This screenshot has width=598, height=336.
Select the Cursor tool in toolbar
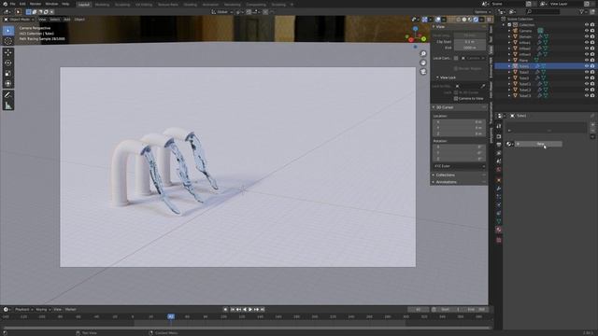(x=8, y=41)
